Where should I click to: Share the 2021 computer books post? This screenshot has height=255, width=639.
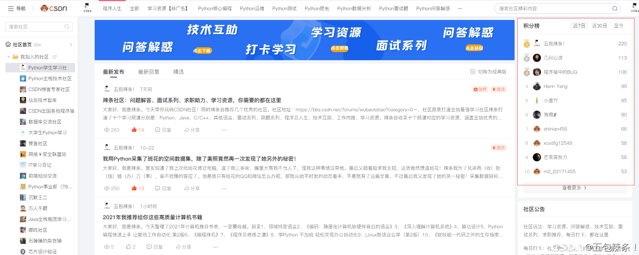click(184, 247)
